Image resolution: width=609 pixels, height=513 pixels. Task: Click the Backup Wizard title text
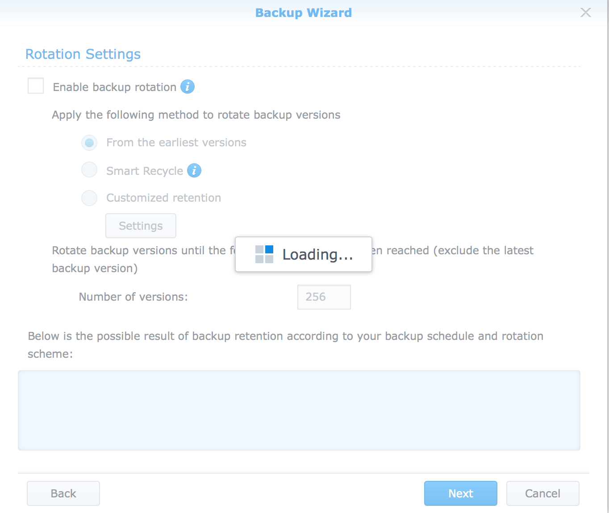(x=304, y=12)
